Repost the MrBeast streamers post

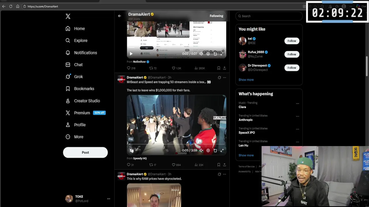[x=153, y=165]
